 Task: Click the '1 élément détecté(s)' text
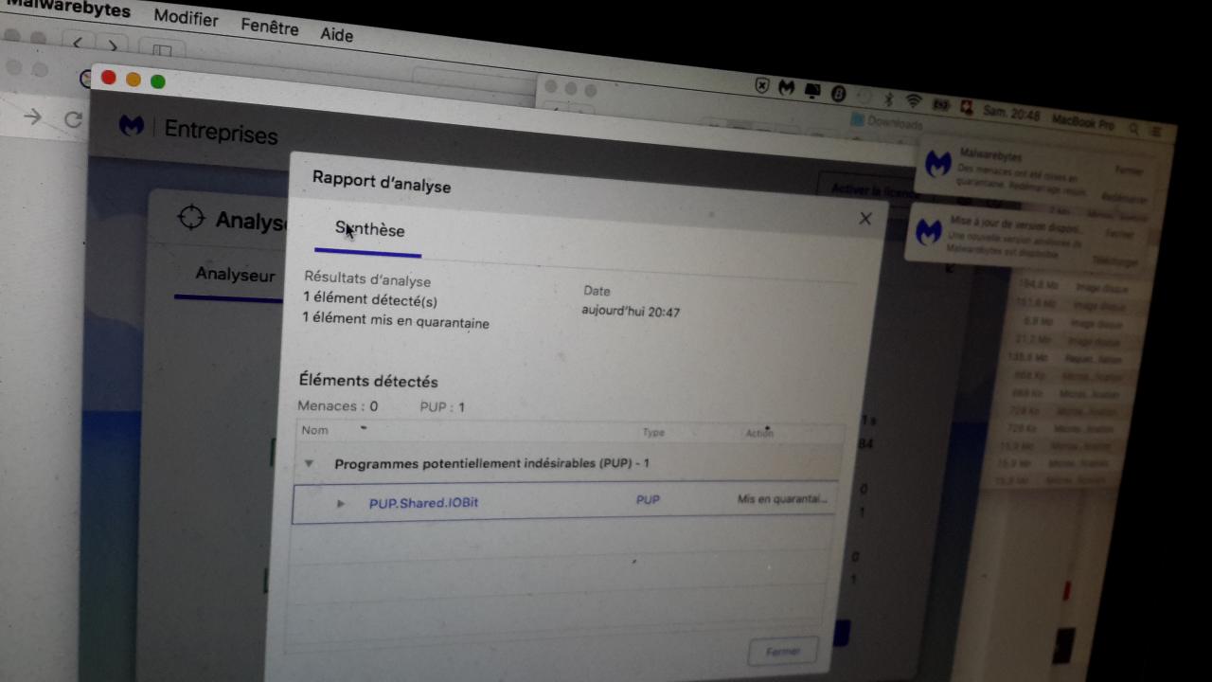370,299
